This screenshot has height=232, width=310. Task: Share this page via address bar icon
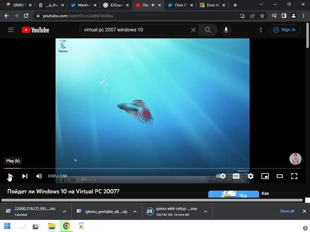coord(252,16)
